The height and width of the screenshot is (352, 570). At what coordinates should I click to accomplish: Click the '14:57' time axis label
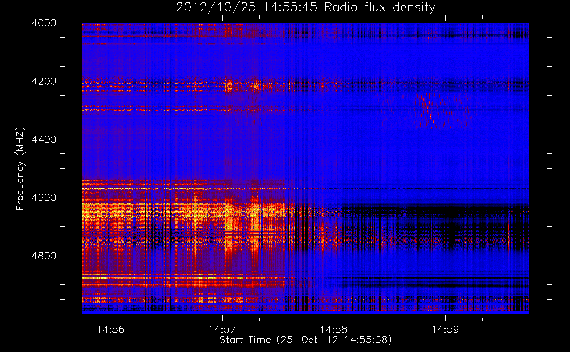(222, 330)
